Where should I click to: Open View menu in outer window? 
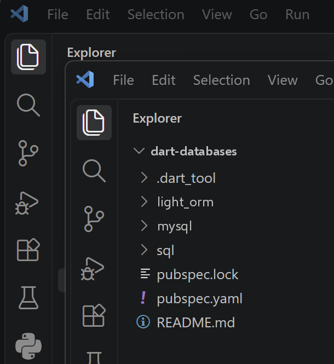[217, 15]
